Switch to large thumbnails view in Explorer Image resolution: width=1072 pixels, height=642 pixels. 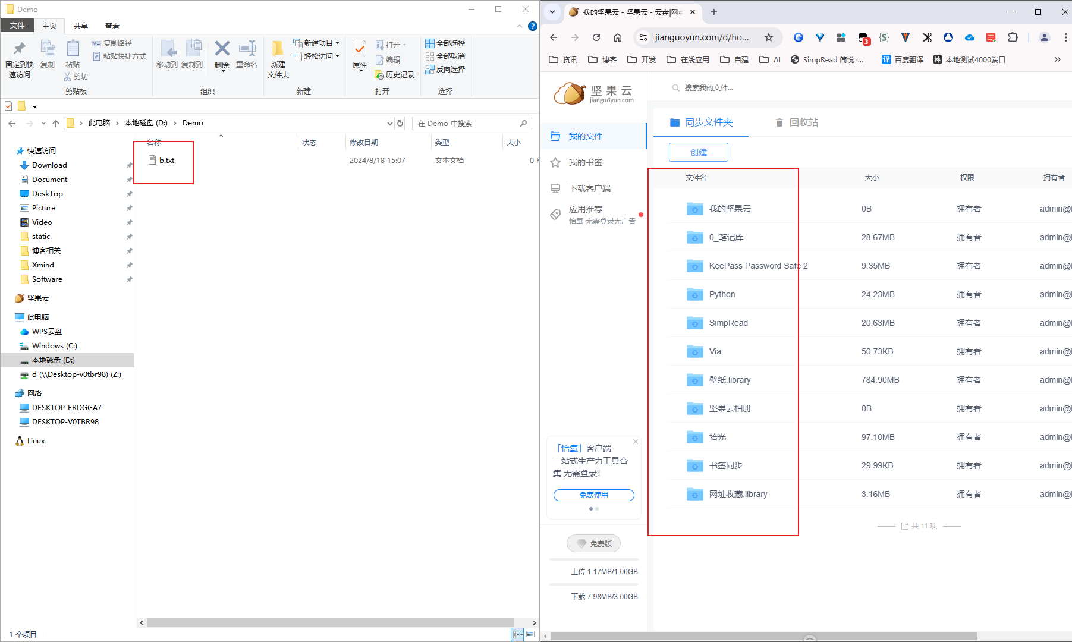pyautogui.click(x=530, y=634)
